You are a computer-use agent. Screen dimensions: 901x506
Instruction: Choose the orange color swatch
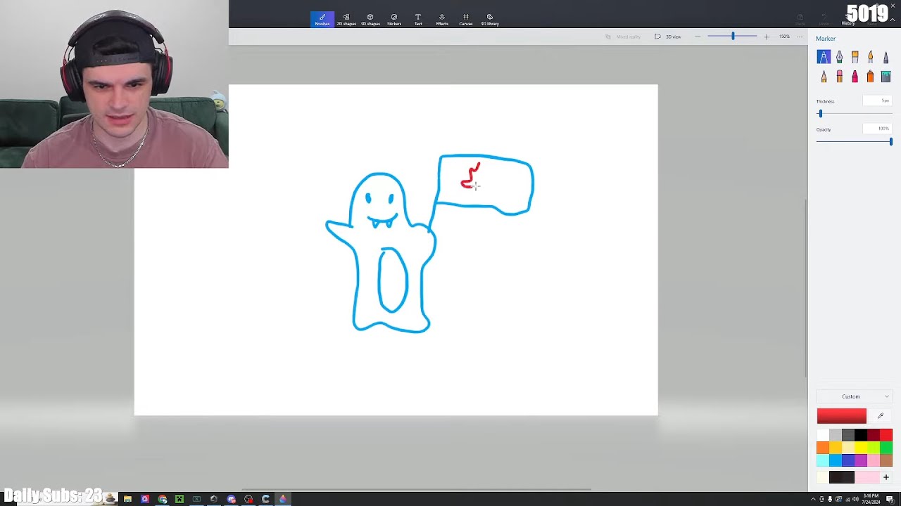(823, 448)
